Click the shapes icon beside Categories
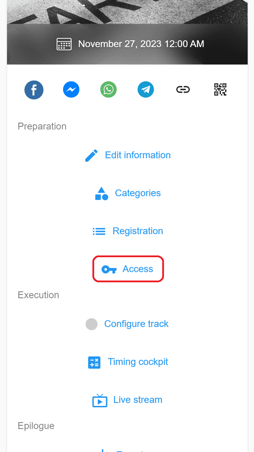The image size is (254, 452). click(102, 193)
